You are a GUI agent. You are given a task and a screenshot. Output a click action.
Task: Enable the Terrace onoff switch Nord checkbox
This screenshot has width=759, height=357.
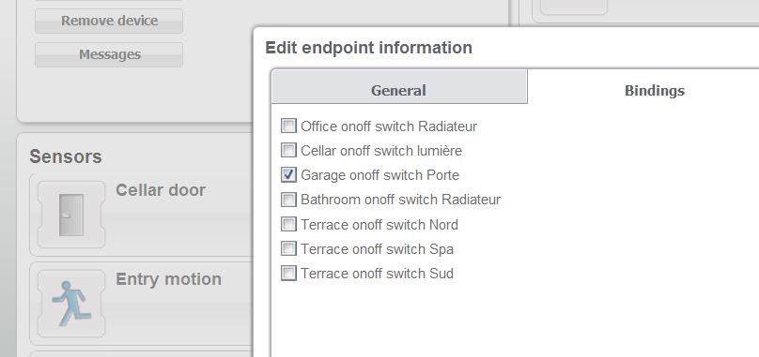(x=288, y=224)
